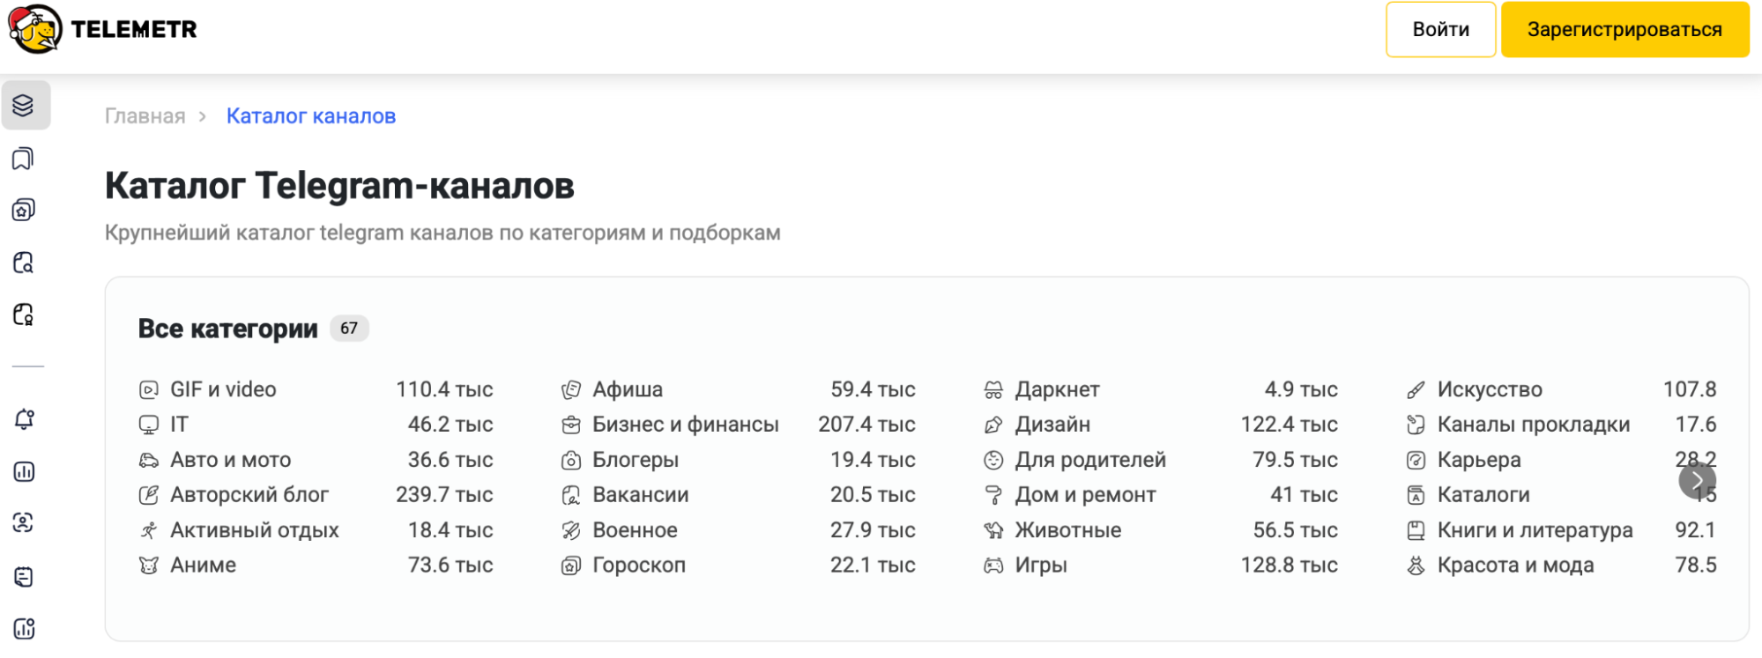The width and height of the screenshot is (1762, 658).
Task: Click the monitor icon next to IT
Action: 150,424
